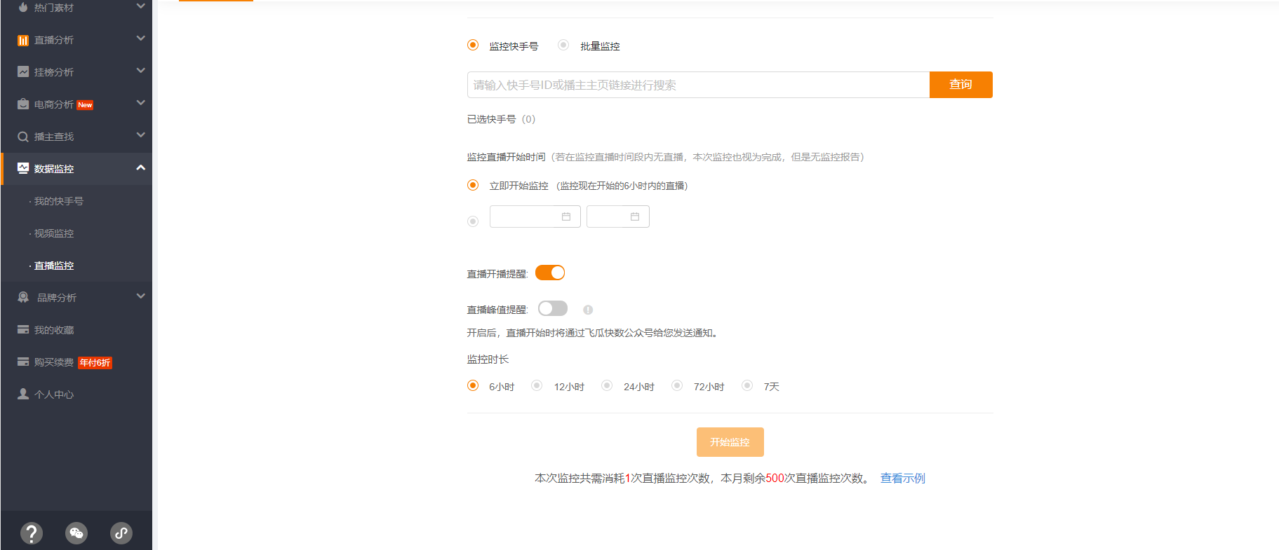Screen dimensions: 1279x550
Task: Expand 播主查找 menu chevron
Action: [140, 135]
